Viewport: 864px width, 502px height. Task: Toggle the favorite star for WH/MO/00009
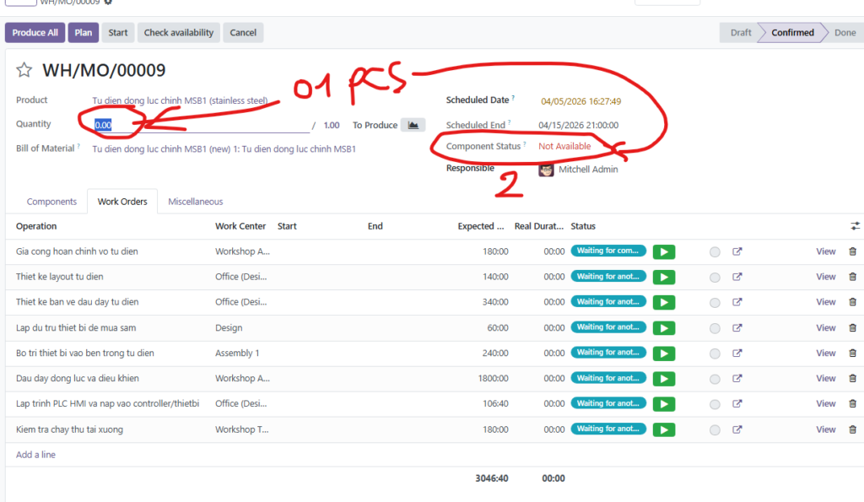coord(24,71)
